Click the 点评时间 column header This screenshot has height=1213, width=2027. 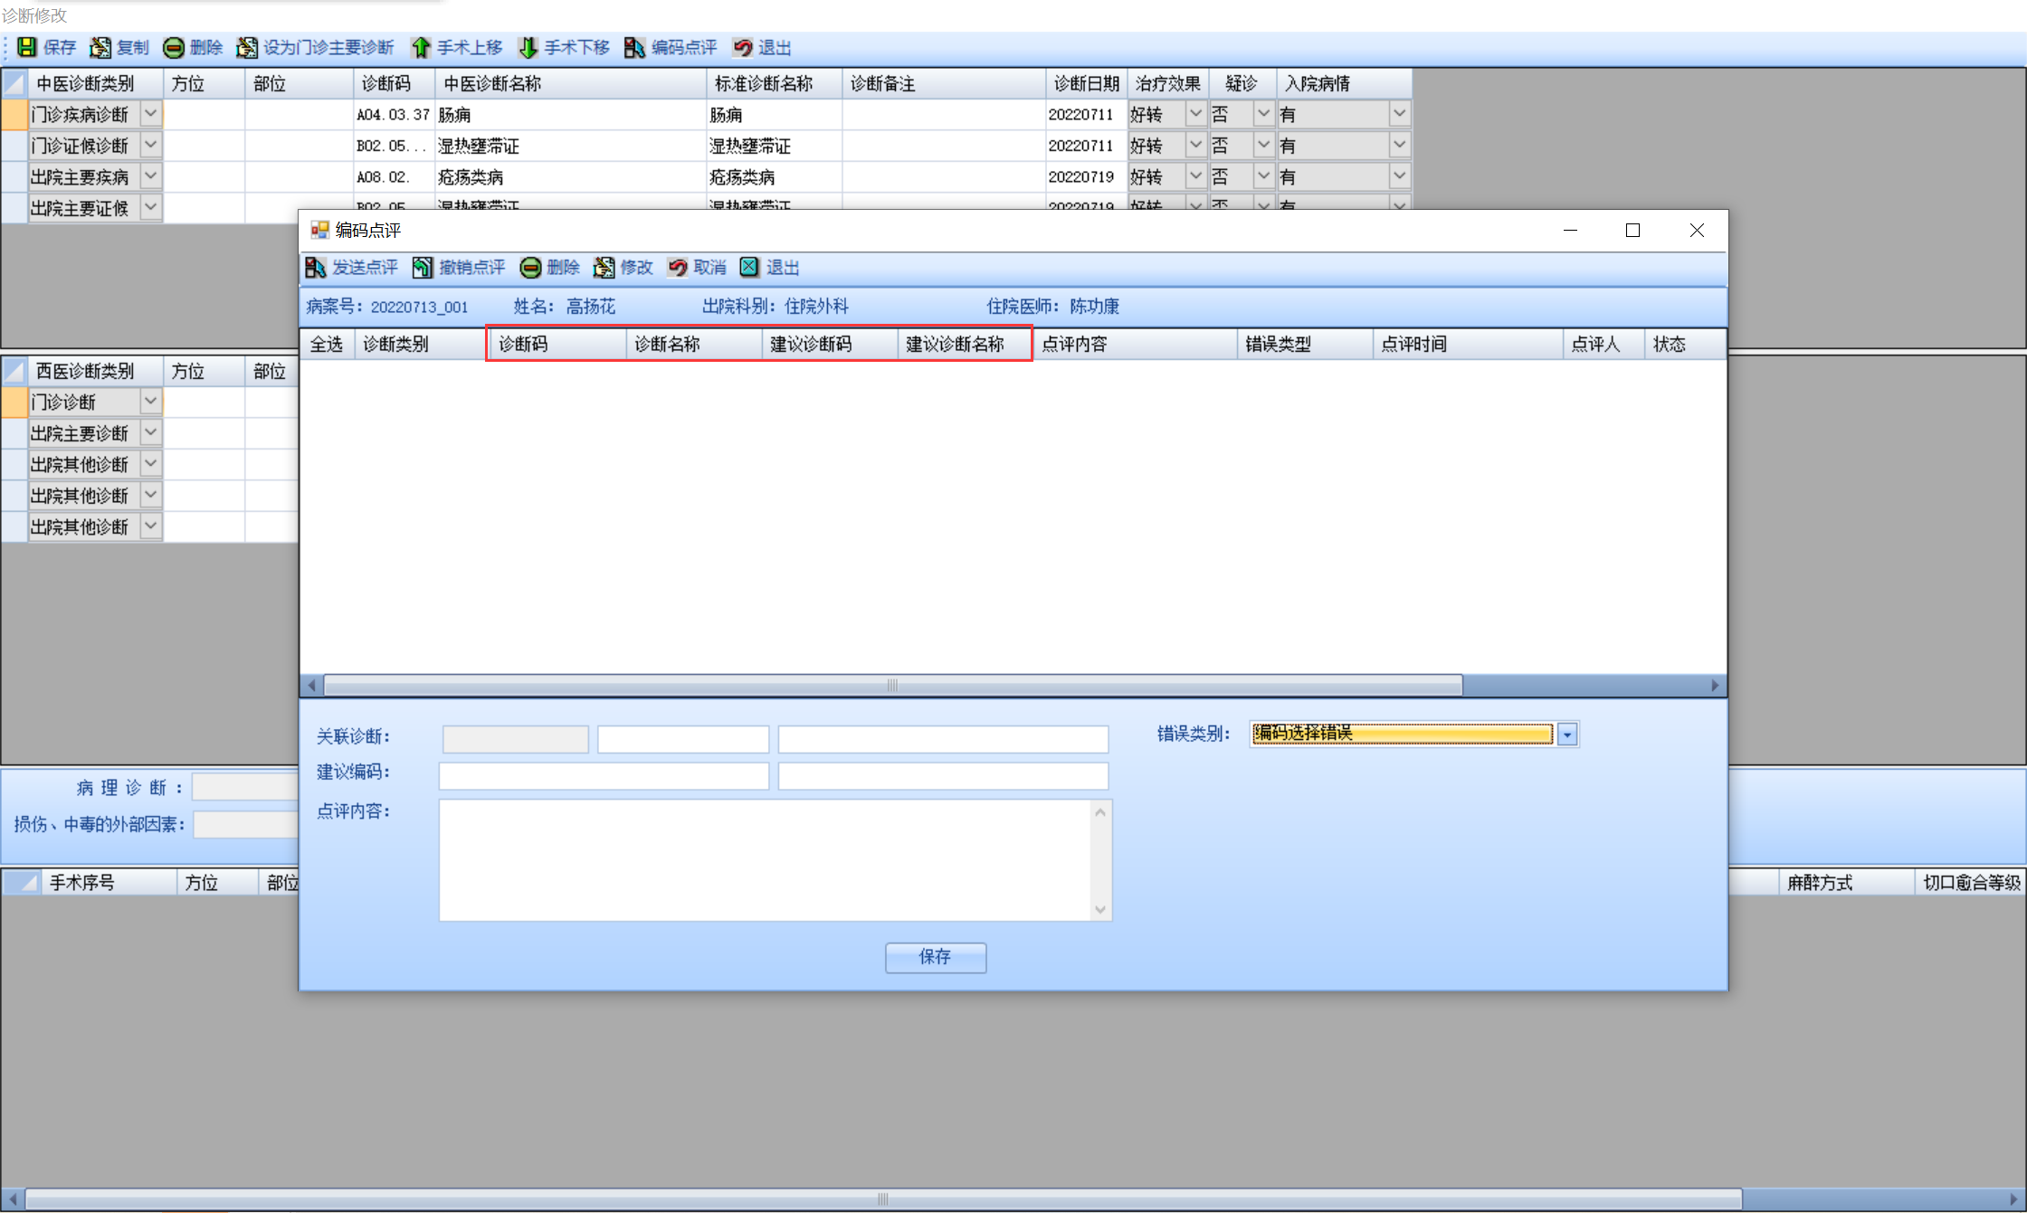[1413, 344]
